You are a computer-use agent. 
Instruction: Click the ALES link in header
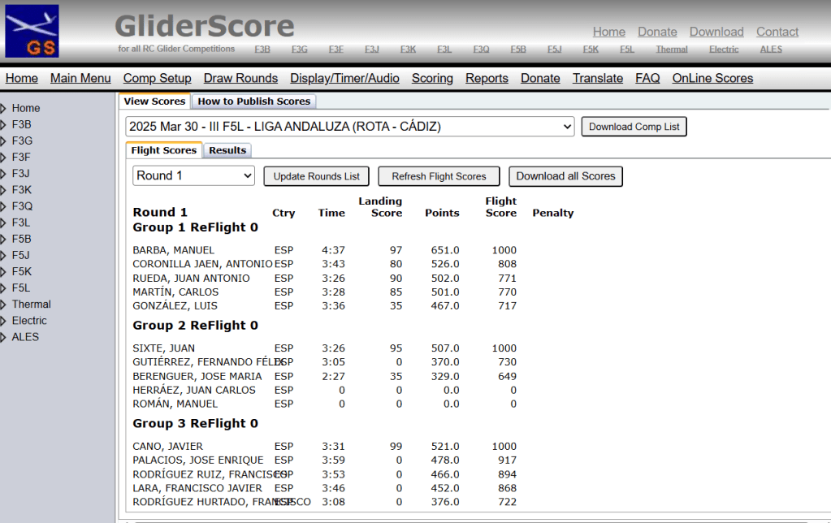click(x=770, y=50)
